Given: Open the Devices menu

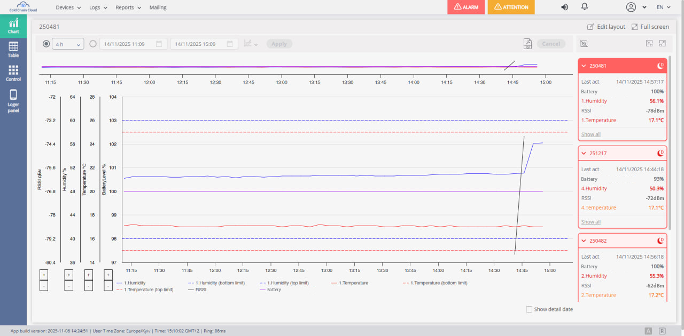Looking at the screenshot, I should [x=68, y=7].
